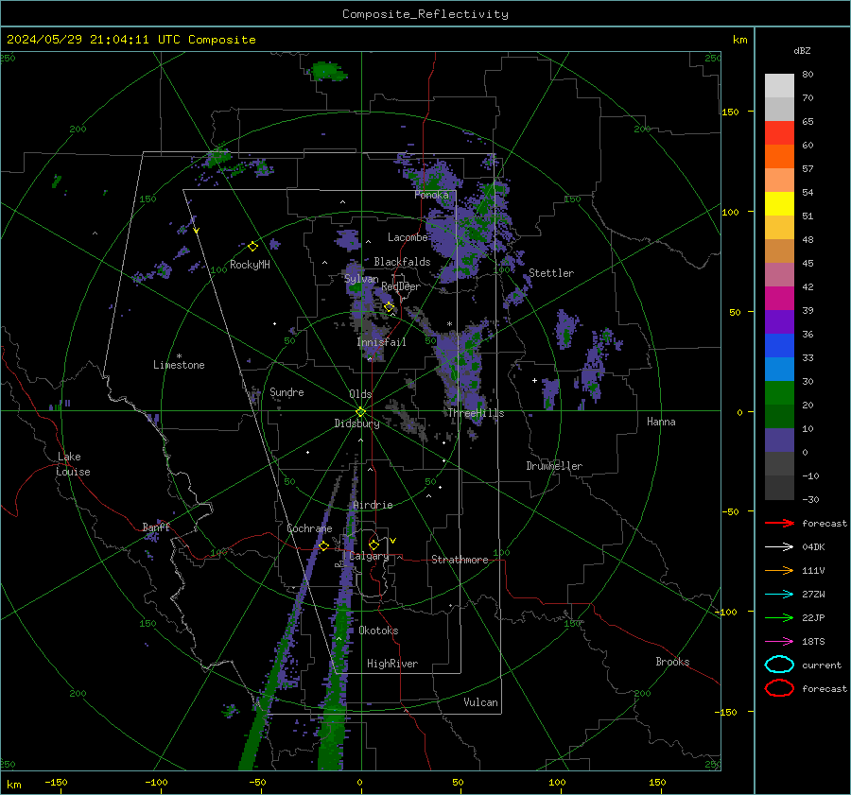Select the 65 dBZ red color swatch

(779, 132)
